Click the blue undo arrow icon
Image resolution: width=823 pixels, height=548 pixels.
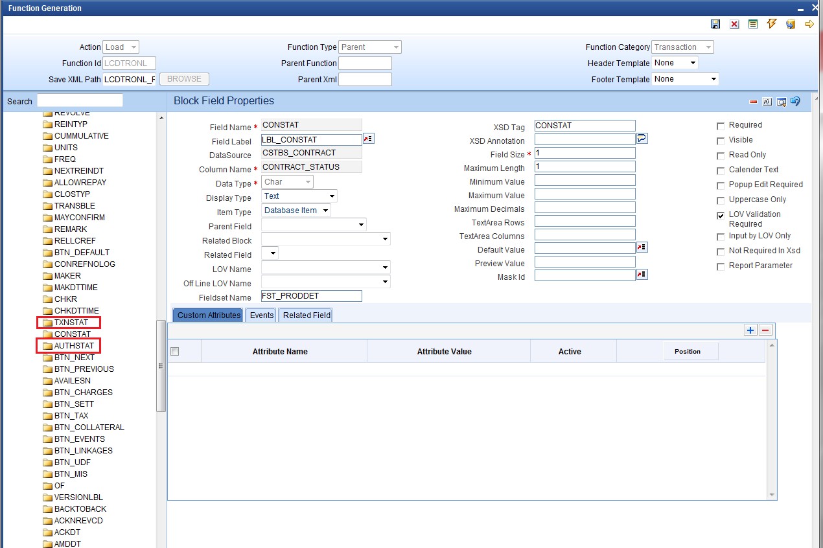coord(795,101)
